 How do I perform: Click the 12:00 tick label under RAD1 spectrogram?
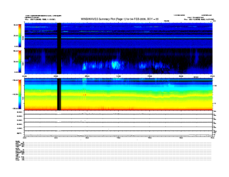pyautogui.click(x=119, y=76)
